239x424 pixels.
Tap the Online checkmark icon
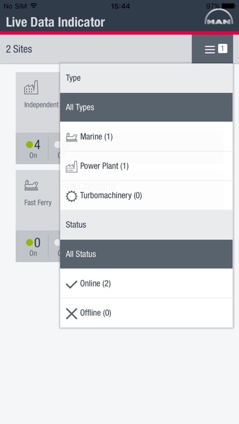click(x=71, y=284)
